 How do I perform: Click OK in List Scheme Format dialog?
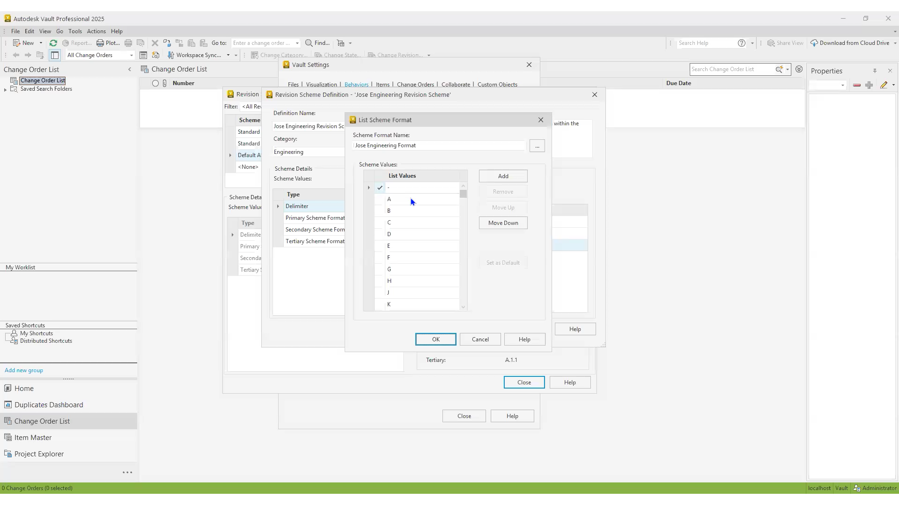click(436, 339)
